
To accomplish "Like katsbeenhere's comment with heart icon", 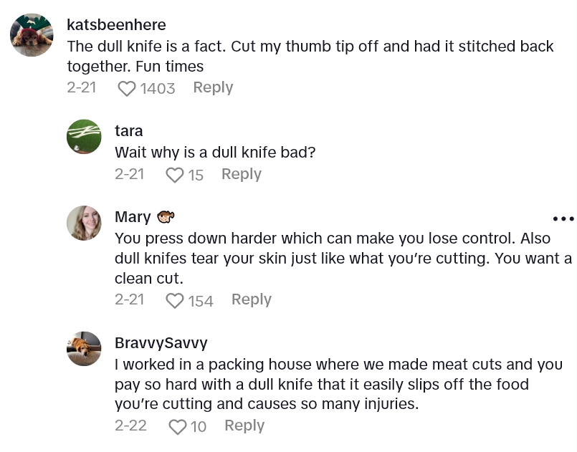I will [x=127, y=88].
